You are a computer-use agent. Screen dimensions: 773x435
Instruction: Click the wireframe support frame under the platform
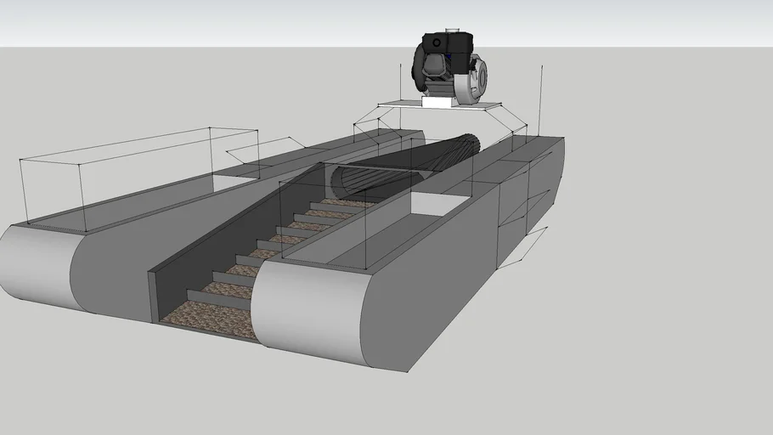(510, 119)
